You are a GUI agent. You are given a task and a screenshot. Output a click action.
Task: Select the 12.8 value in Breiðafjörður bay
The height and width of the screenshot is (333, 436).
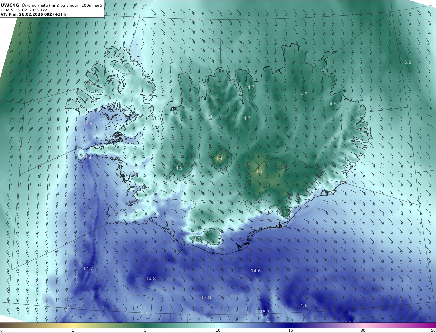[x=88, y=124]
